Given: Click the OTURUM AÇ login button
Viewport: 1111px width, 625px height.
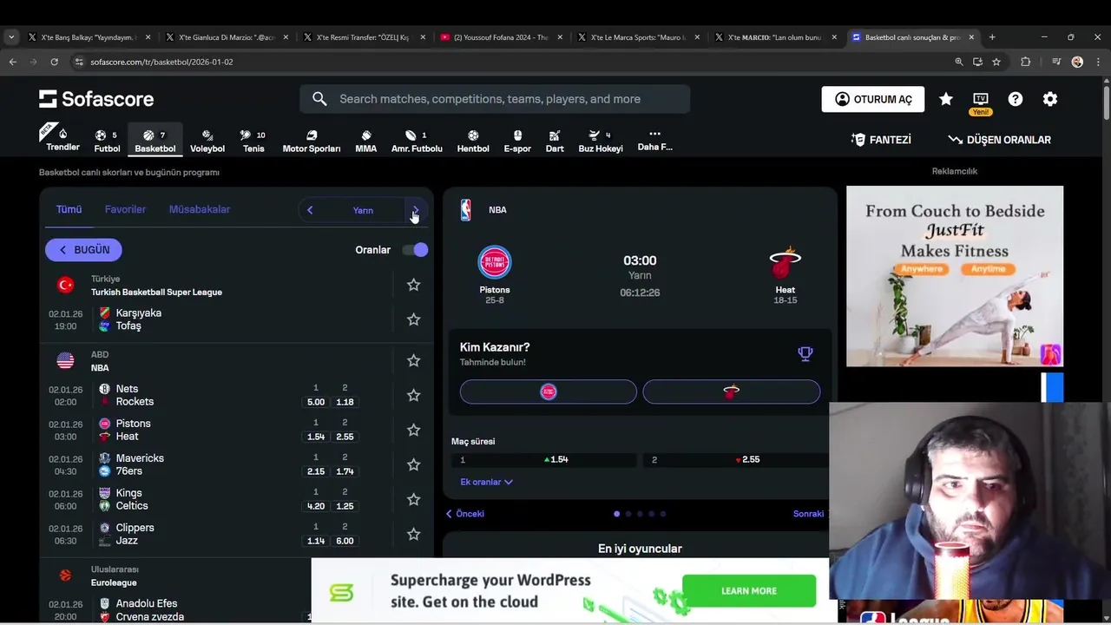Looking at the screenshot, I should pos(873,99).
